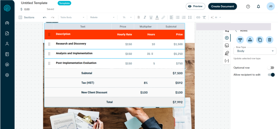Image resolution: width=278 pixels, height=129 pixels.
Task: Select the Multiplier column header
Action: (146, 27)
